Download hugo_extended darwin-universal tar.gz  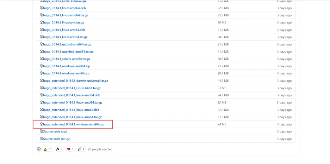tap(76, 81)
